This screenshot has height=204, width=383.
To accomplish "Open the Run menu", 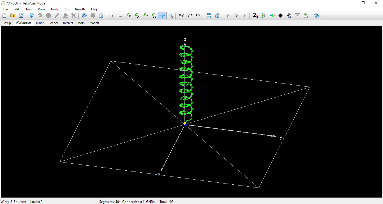I will pos(66,9).
